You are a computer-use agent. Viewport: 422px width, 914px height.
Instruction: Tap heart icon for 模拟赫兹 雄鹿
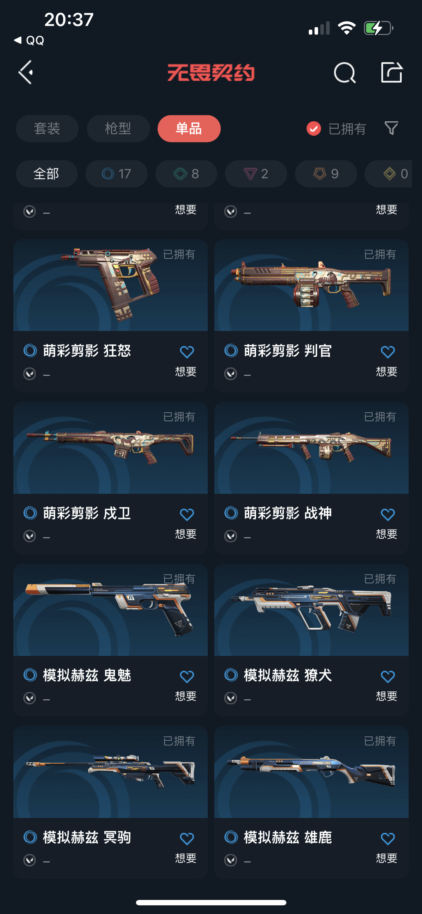pyautogui.click(x=388, y=839)
